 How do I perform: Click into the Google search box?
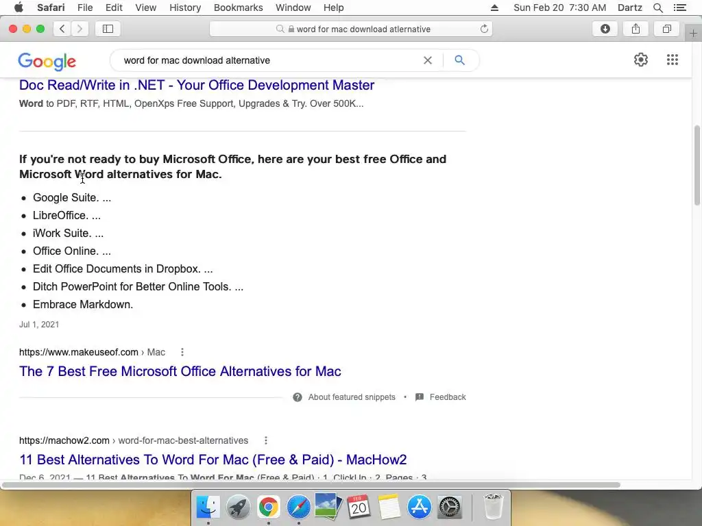[269, 60]
